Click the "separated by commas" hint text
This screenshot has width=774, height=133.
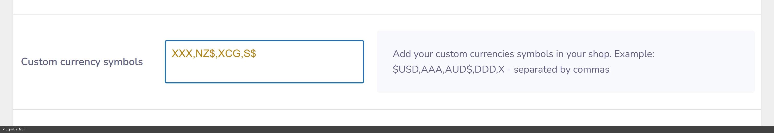click(x=561, y=70)
